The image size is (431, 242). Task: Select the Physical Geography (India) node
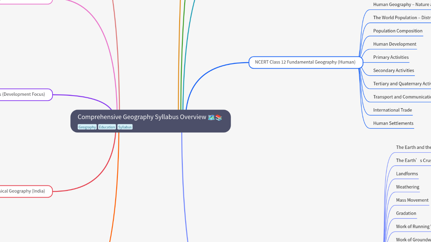tap(23, 191)
